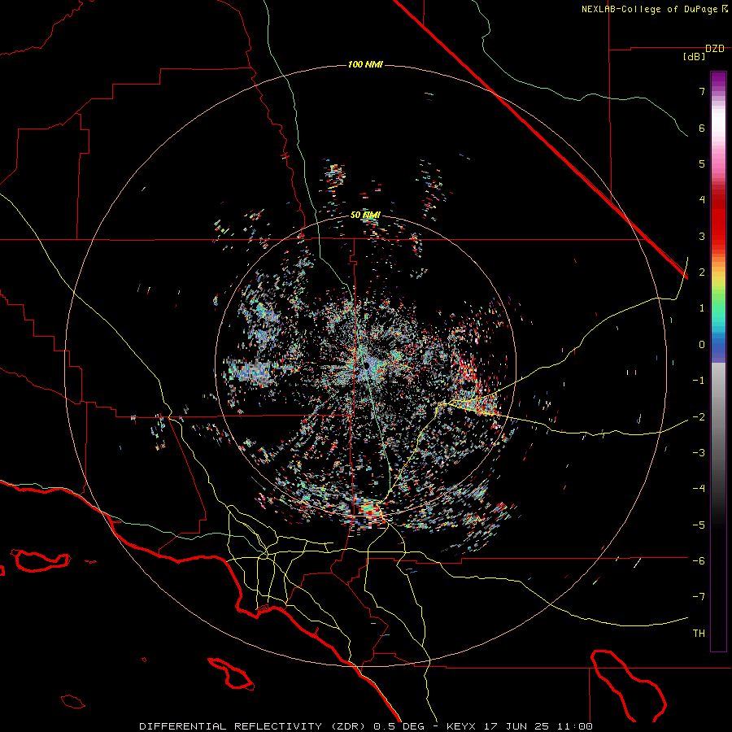Click the 3 value on the color scale

click(702, 236)
